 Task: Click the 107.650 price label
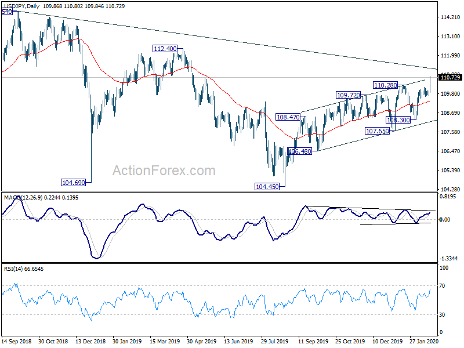pyautogui.click(x=378, y=131)
